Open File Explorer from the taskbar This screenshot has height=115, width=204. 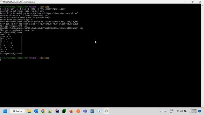(29, 111)
